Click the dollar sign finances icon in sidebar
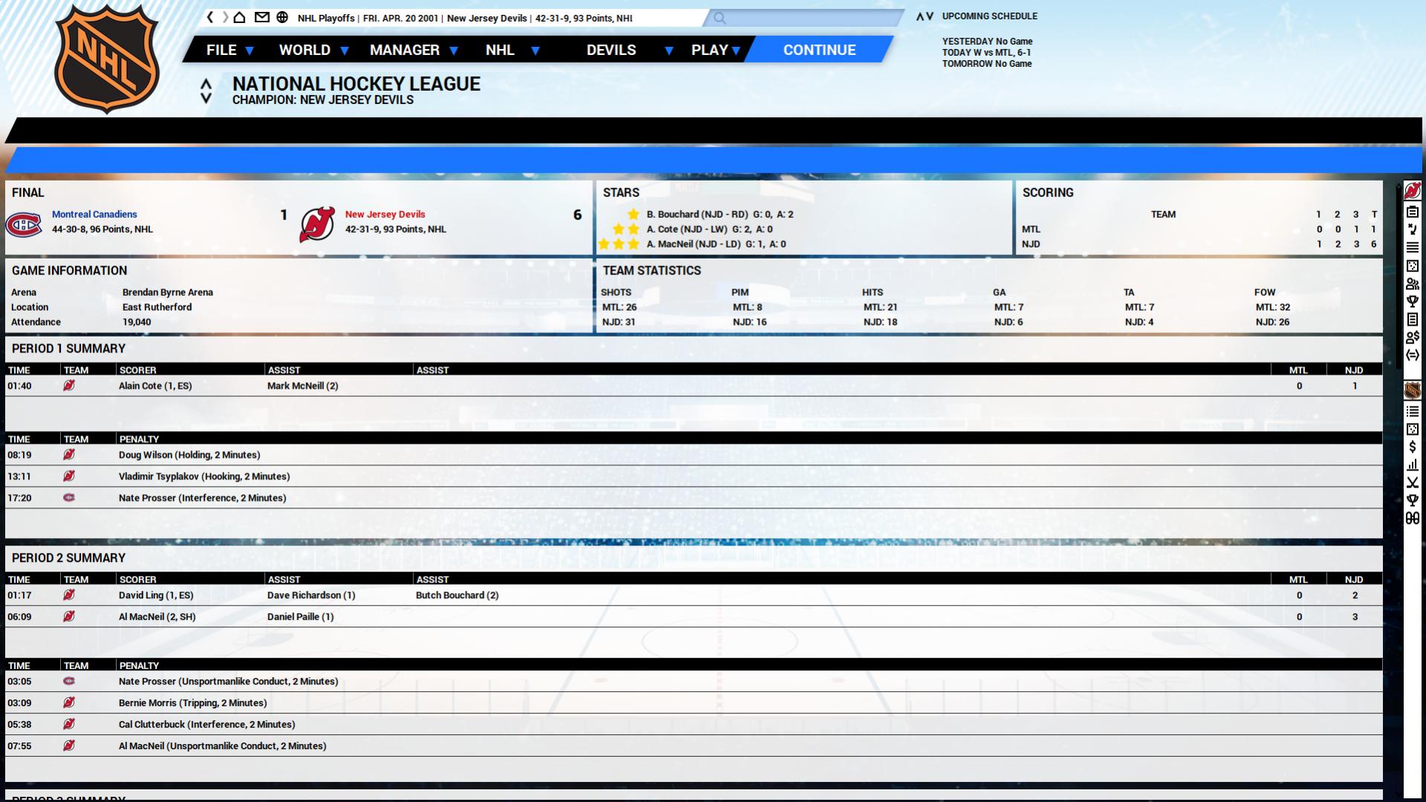 (x=1412, y=447)
